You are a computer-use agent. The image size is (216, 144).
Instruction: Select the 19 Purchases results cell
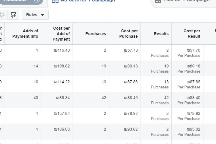(x=160, y=68)
